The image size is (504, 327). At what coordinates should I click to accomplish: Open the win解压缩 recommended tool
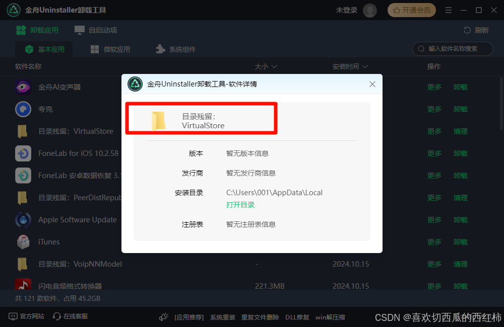click(x=330, y=317)
